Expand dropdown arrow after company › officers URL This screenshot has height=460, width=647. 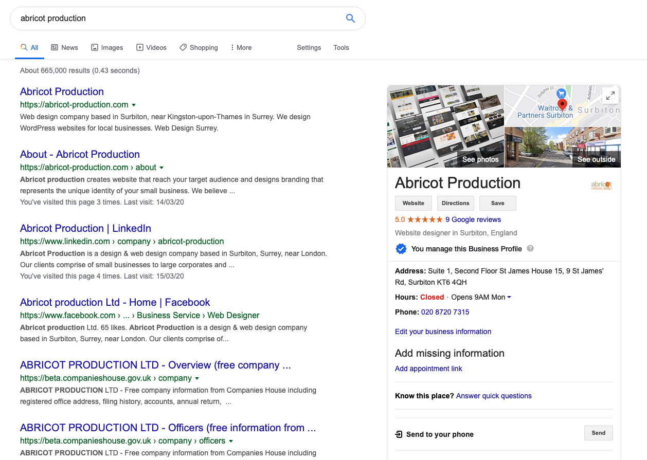230,441
